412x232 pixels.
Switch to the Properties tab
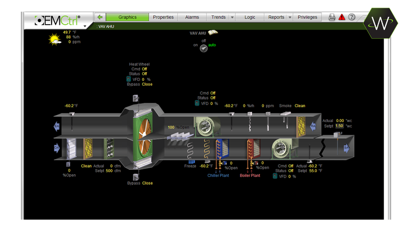(x=163, y=17)
